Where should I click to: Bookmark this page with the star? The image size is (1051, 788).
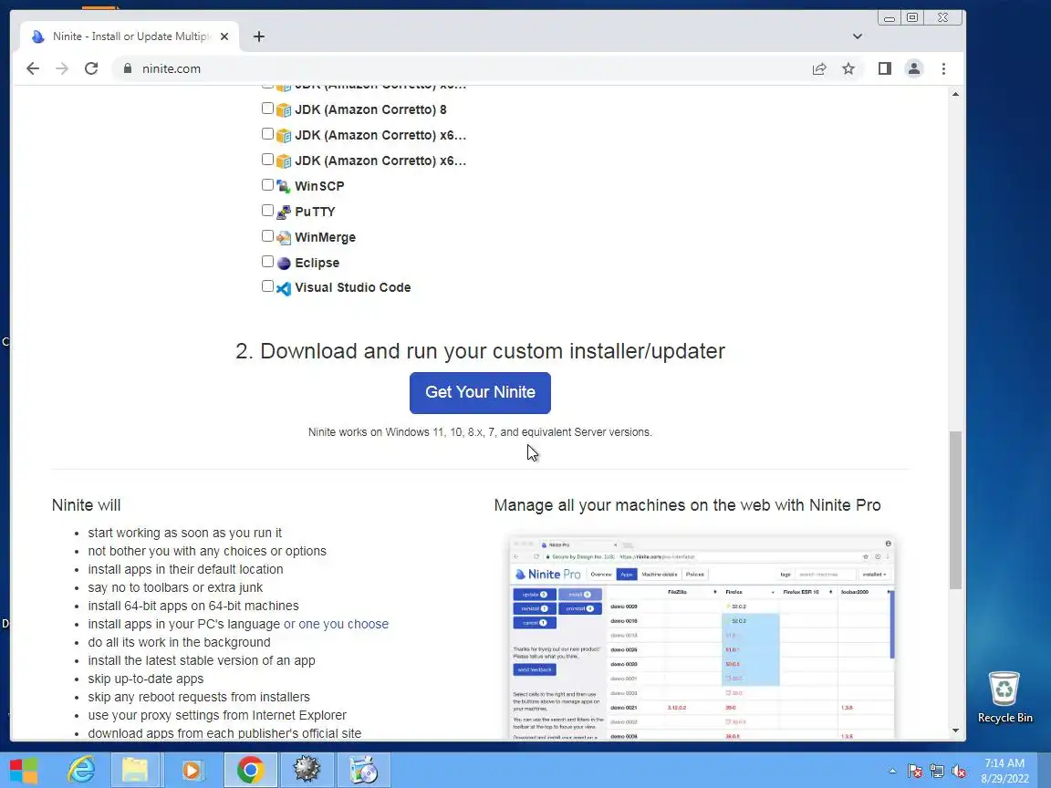848,68
